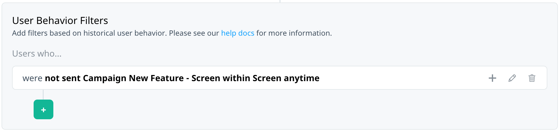
Task: Click the connector line above the green button
Action: [x=43, y=95]
